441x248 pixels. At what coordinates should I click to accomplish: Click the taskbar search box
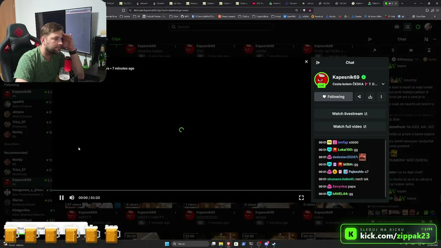[x=190, y=244]
